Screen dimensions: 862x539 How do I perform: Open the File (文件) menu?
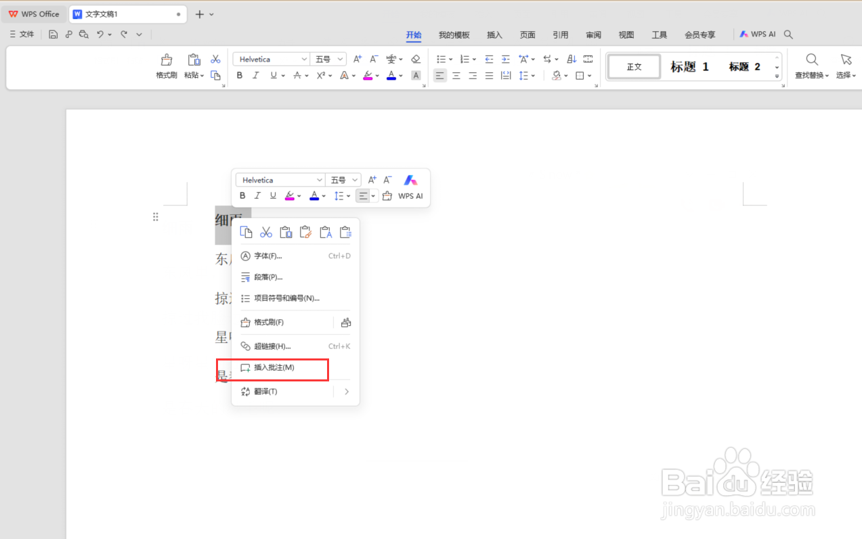pyautogui.click(x=22, y=34)
